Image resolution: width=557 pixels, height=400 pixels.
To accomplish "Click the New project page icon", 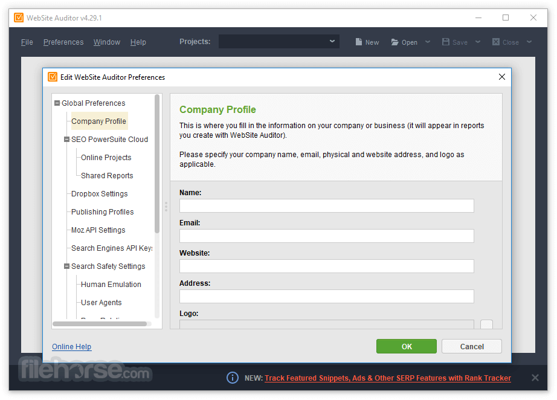I will coord(359,42).
